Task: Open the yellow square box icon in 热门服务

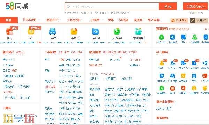Action: pos(183,76)
